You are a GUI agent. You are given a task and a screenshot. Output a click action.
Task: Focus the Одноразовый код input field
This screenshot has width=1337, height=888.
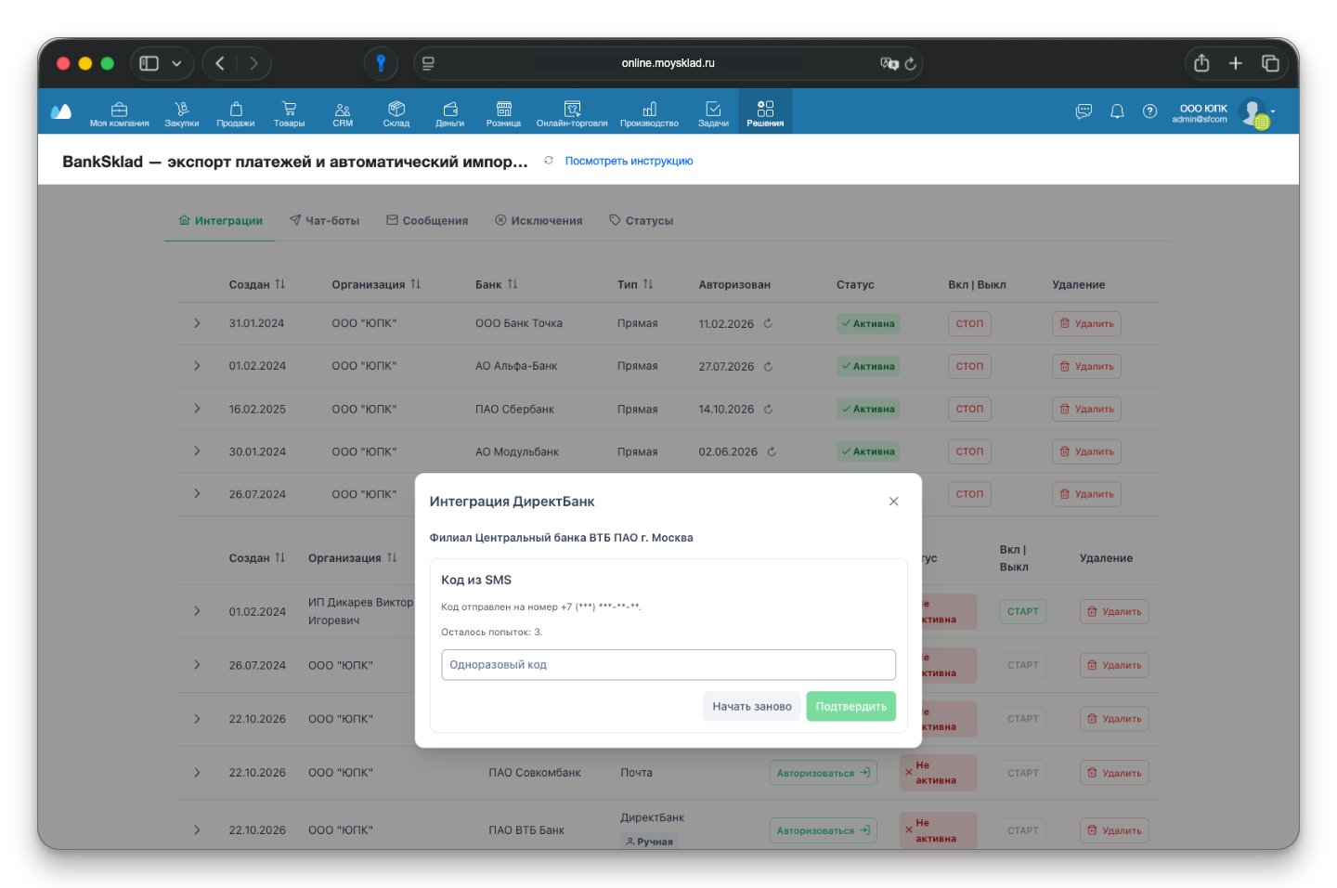pyautogui.click(x=668, y=665)
